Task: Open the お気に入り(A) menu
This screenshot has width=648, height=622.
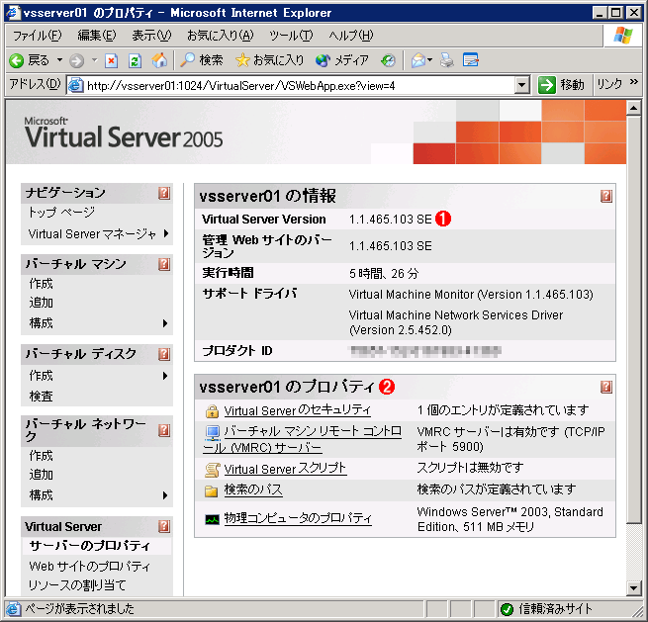Action: click(220, 36)
